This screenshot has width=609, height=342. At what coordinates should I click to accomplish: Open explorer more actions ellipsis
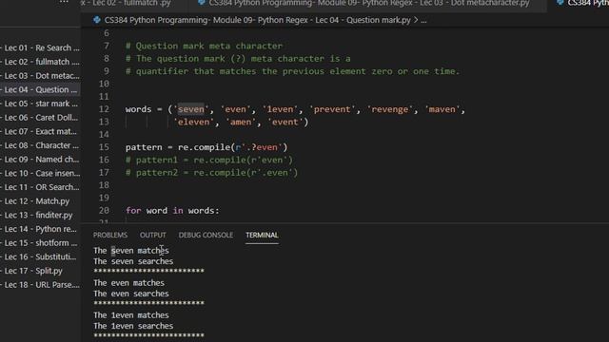(x=64, y=2)
